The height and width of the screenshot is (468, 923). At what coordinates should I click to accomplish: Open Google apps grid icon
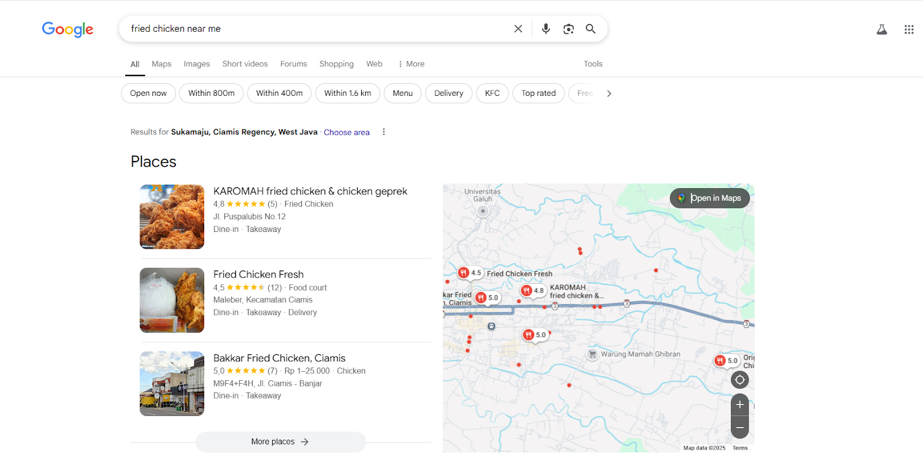pyautogui.click(x=909, y=29)
